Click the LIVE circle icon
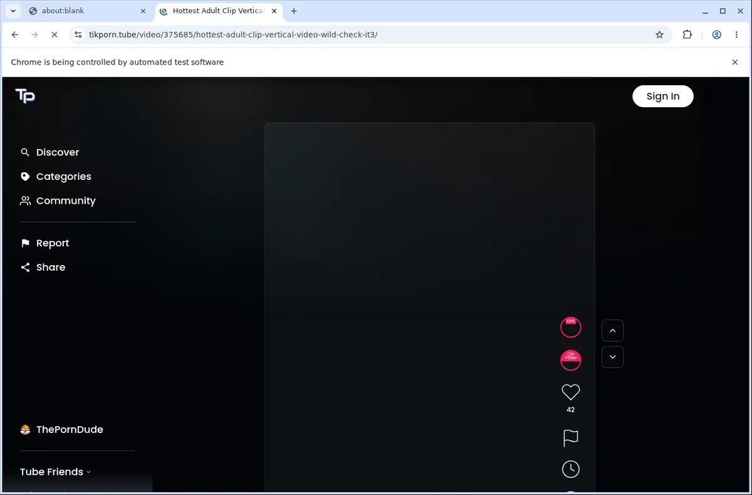The image size is (752, 495). [570, 327]
